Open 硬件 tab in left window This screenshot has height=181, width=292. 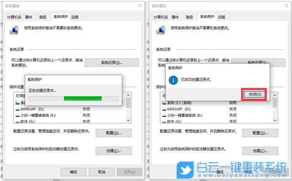[28, 17]
